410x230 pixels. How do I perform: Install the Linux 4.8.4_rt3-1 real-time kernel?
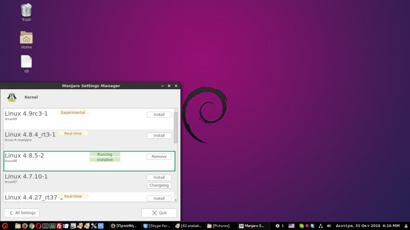(159, 135)
